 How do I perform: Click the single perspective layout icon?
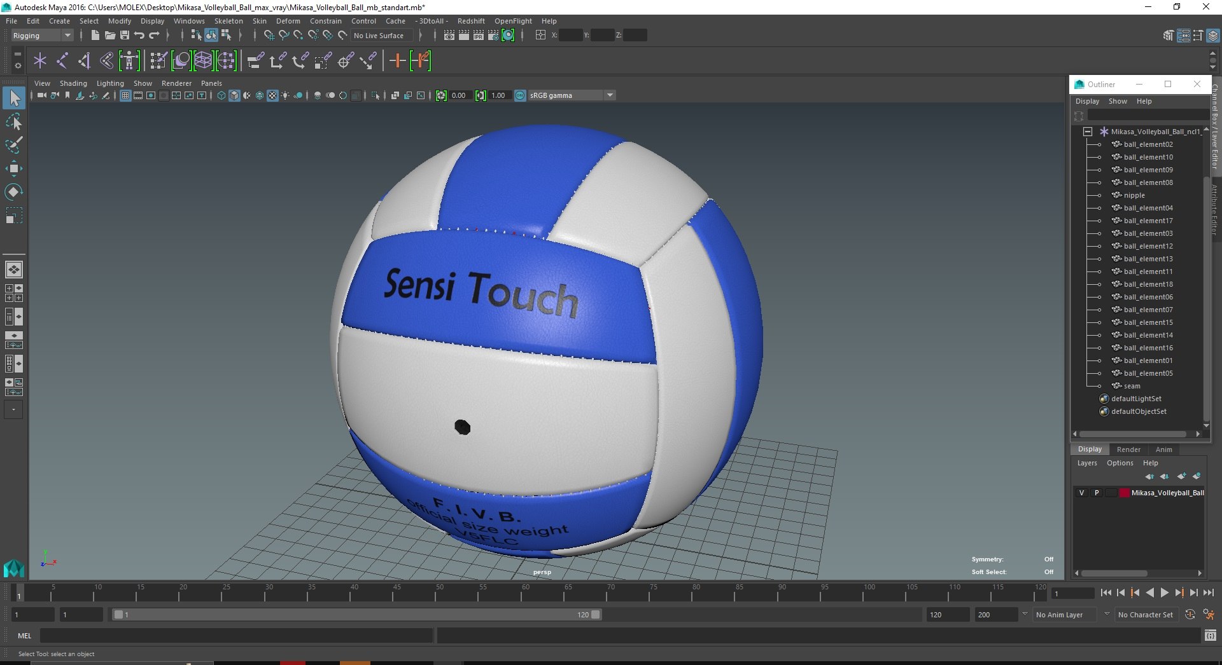[14, 270]
